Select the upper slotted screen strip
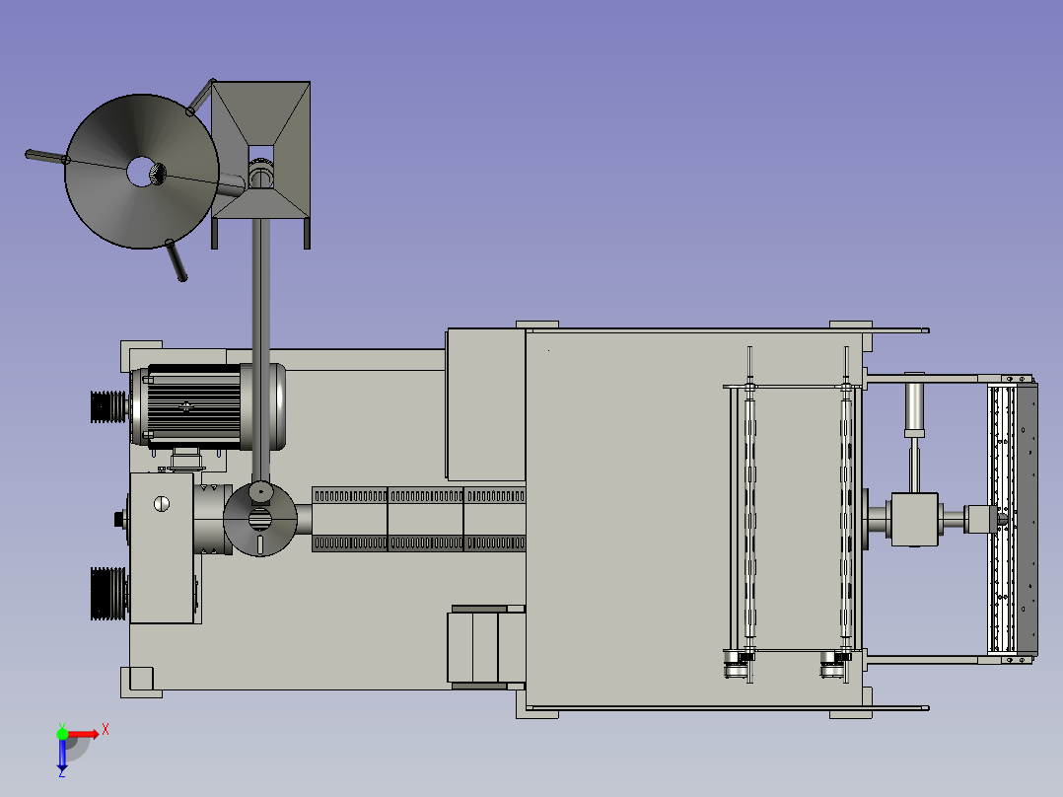 [418, 496]
